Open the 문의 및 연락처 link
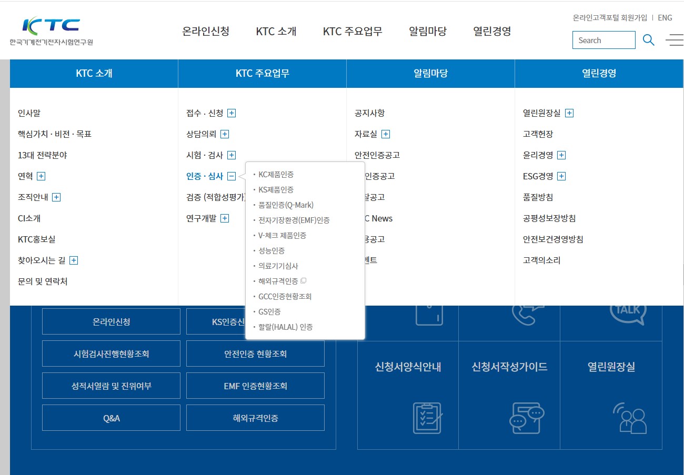Viewport: 684px width, 475px height. pos(43,281)
